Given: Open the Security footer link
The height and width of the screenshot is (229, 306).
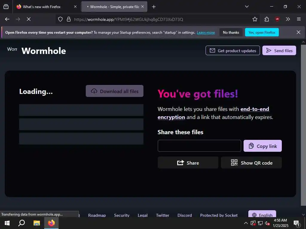Looking at the screenshot, I should 122,215.
